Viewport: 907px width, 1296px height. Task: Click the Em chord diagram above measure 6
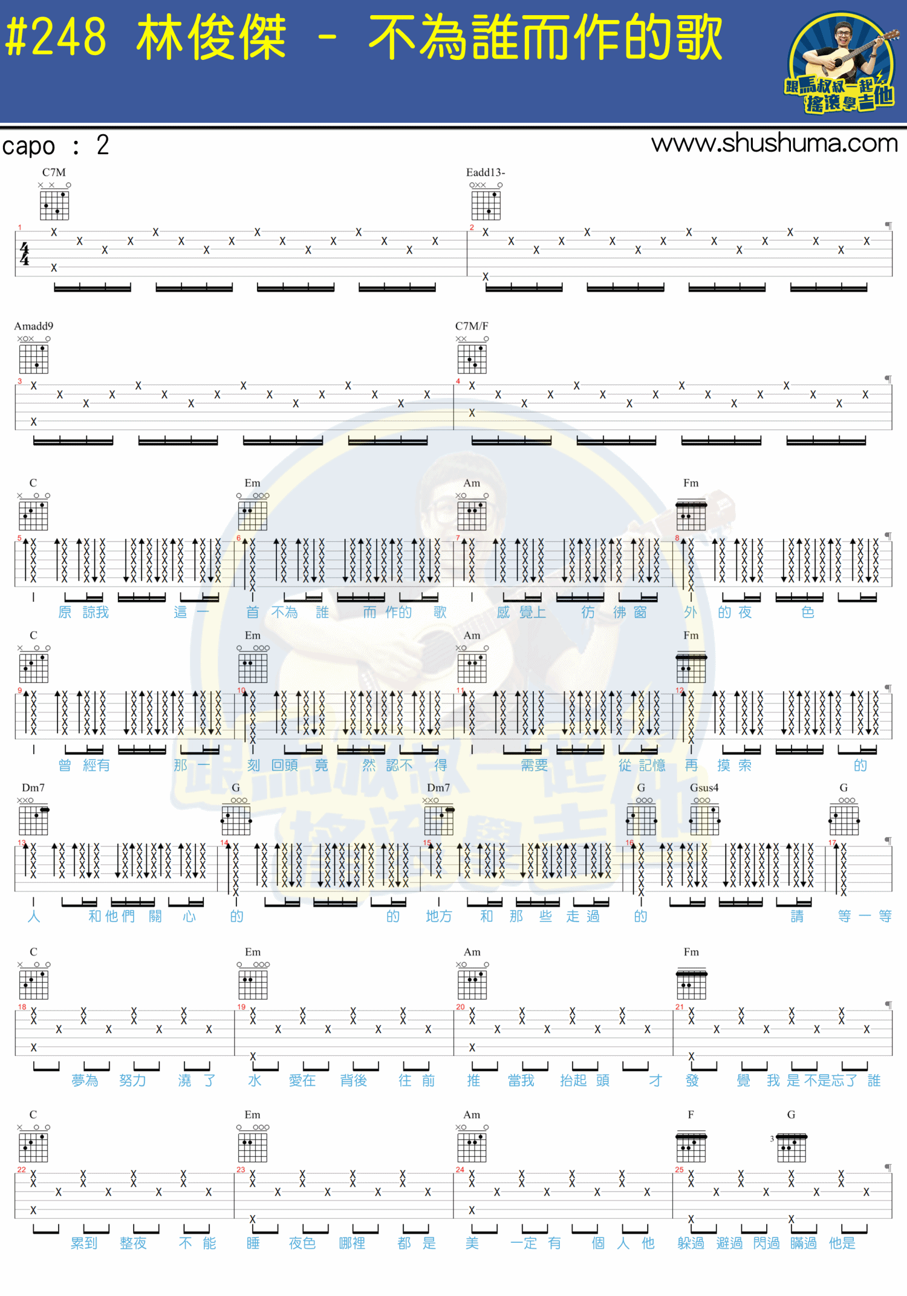(253, 512)
